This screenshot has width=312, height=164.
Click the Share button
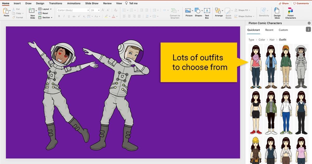[x=283, y=3]
